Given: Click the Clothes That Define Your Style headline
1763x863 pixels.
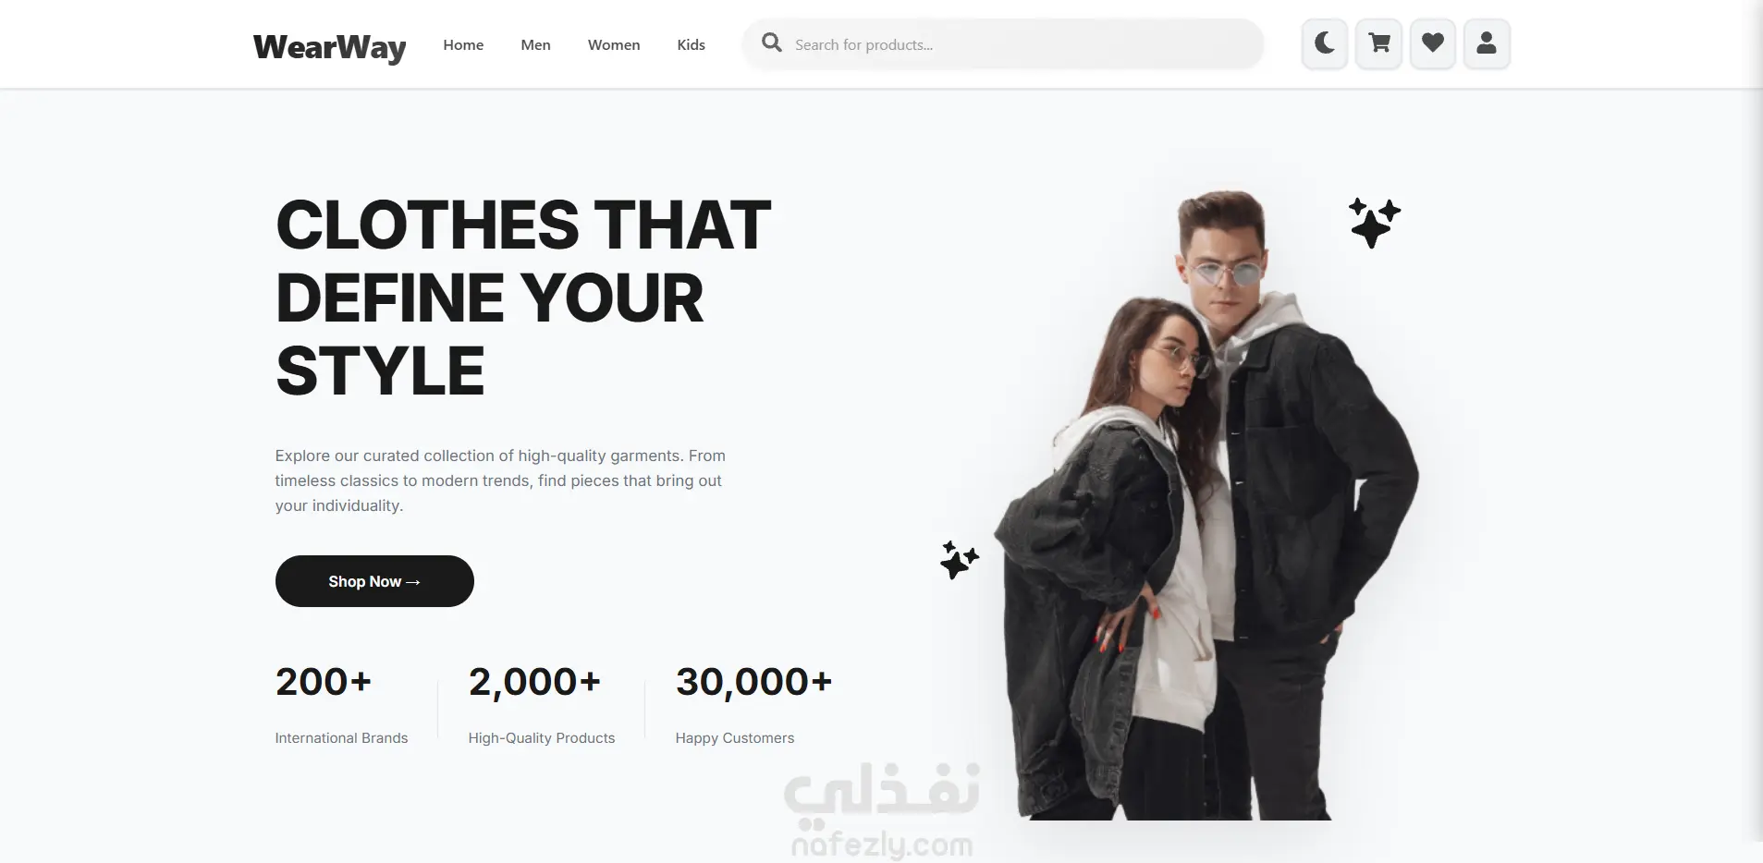Looking at the screenshot, I should pyautogui.click(x=523, y=298).
